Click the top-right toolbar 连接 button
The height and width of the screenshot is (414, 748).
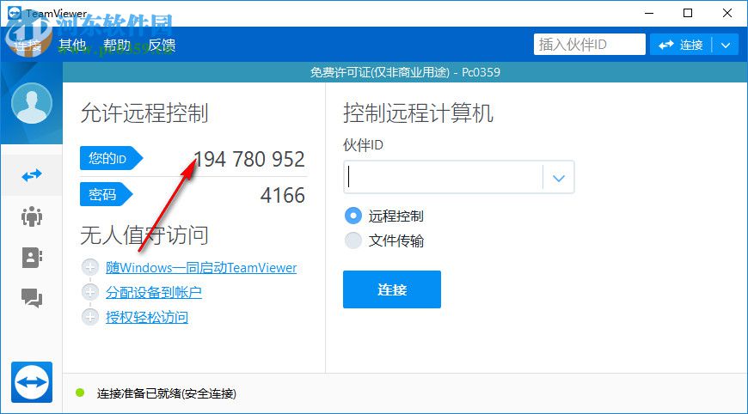click(x=681, y=45)
